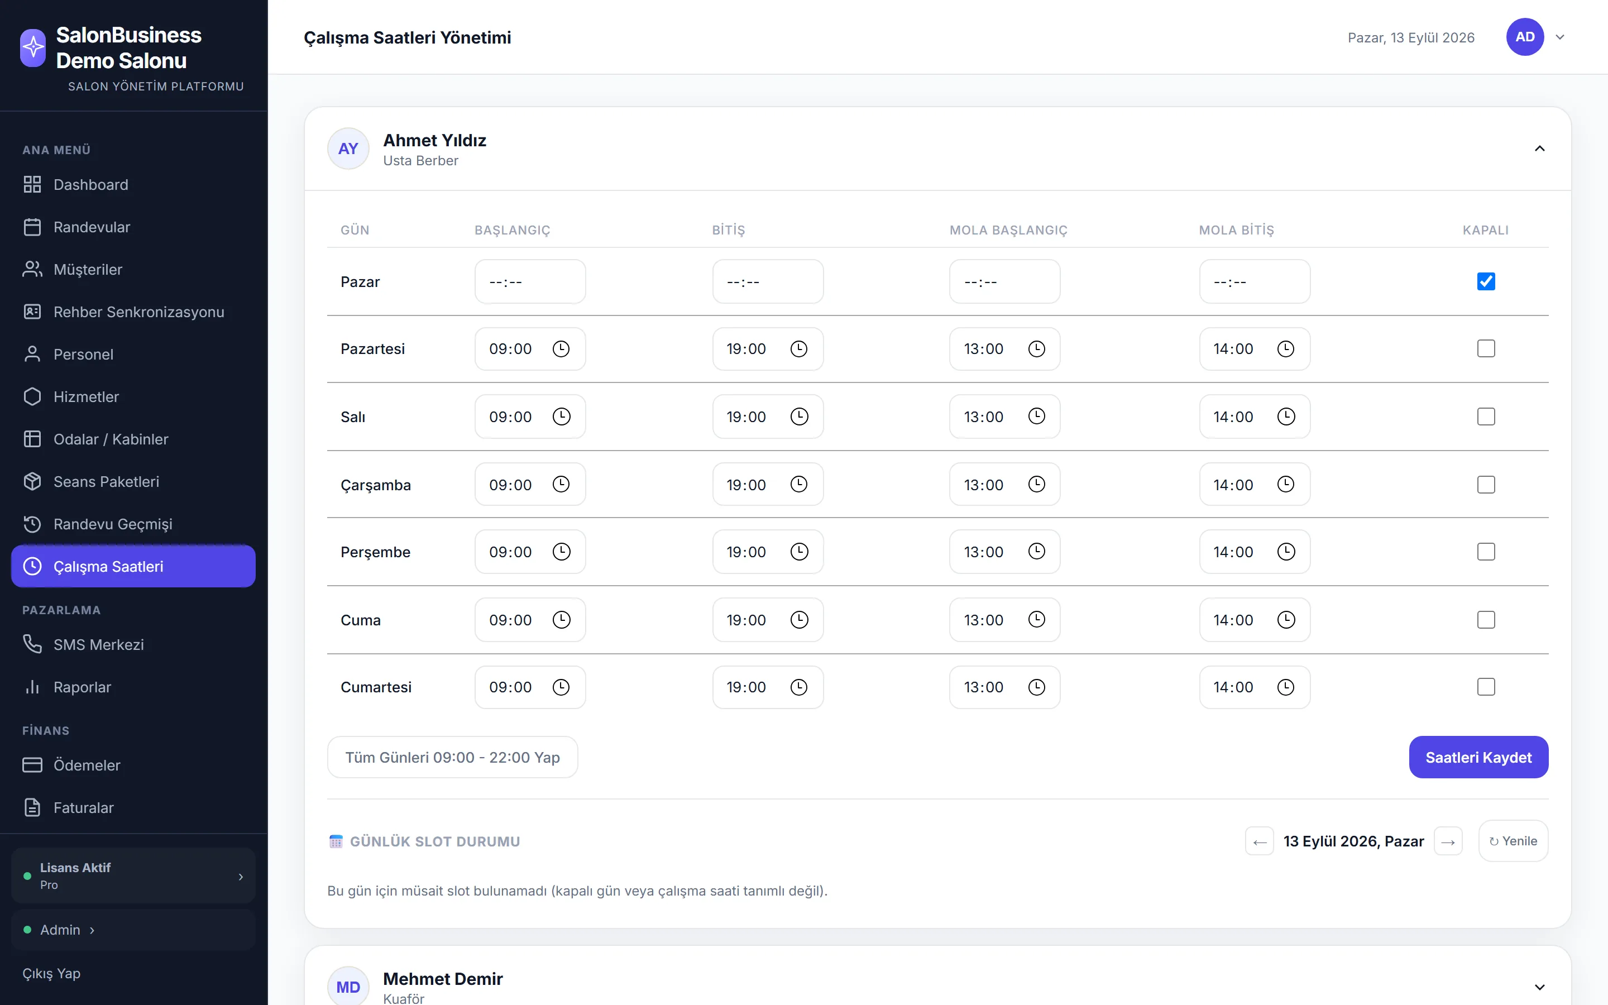
Task: Click the MD avatar of Mehmet Demir
Action: 348,987
